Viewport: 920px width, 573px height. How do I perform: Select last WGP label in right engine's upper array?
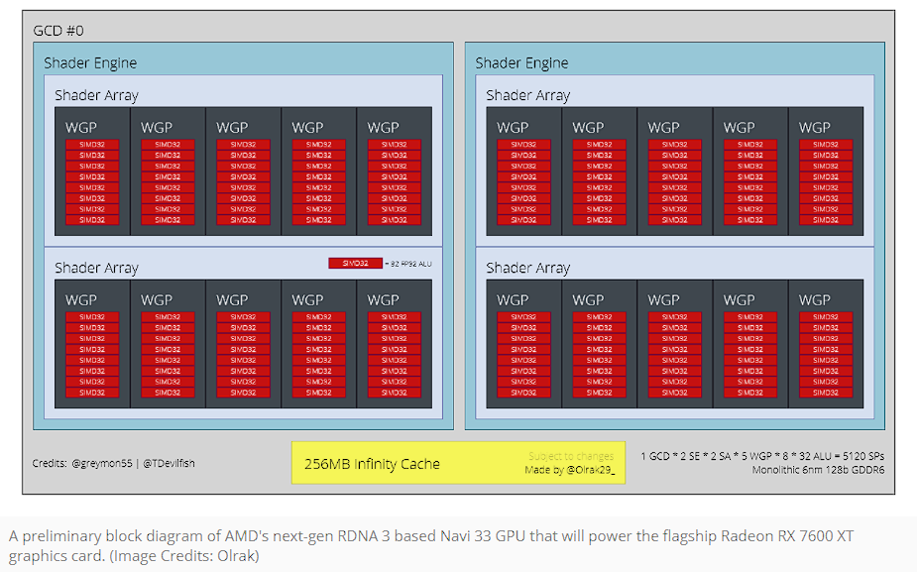pos(815,128)
